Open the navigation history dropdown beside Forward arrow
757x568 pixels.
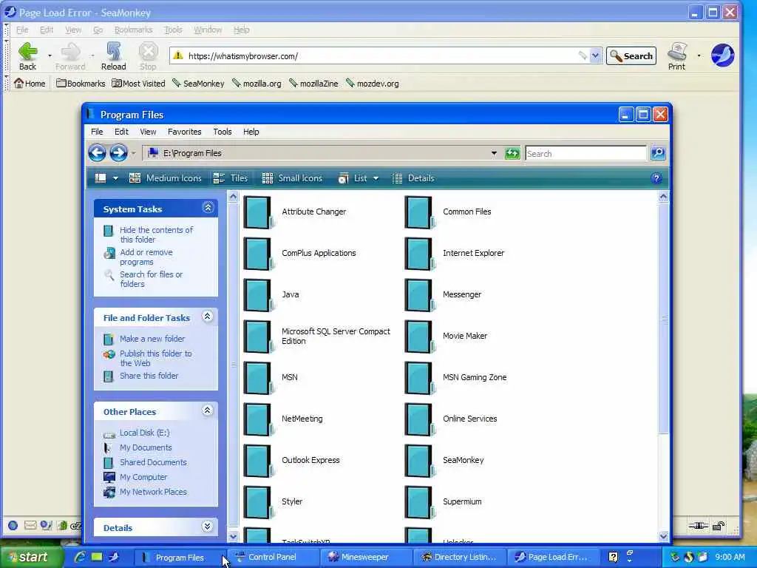(134, 154)
